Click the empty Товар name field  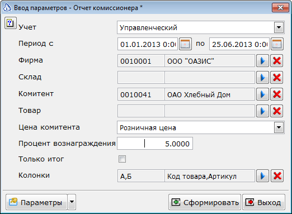point(210,111)
